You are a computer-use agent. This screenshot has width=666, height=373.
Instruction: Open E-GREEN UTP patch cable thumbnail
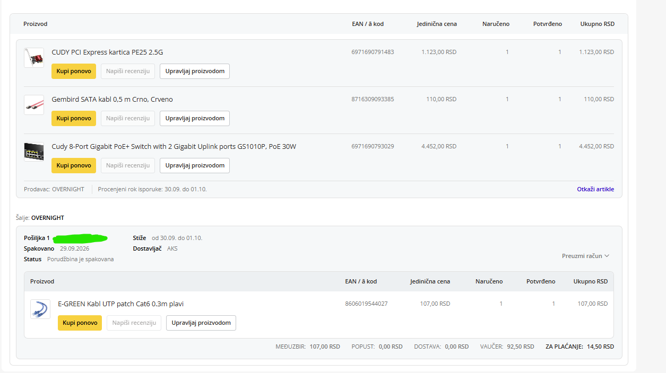click(40, 309)
